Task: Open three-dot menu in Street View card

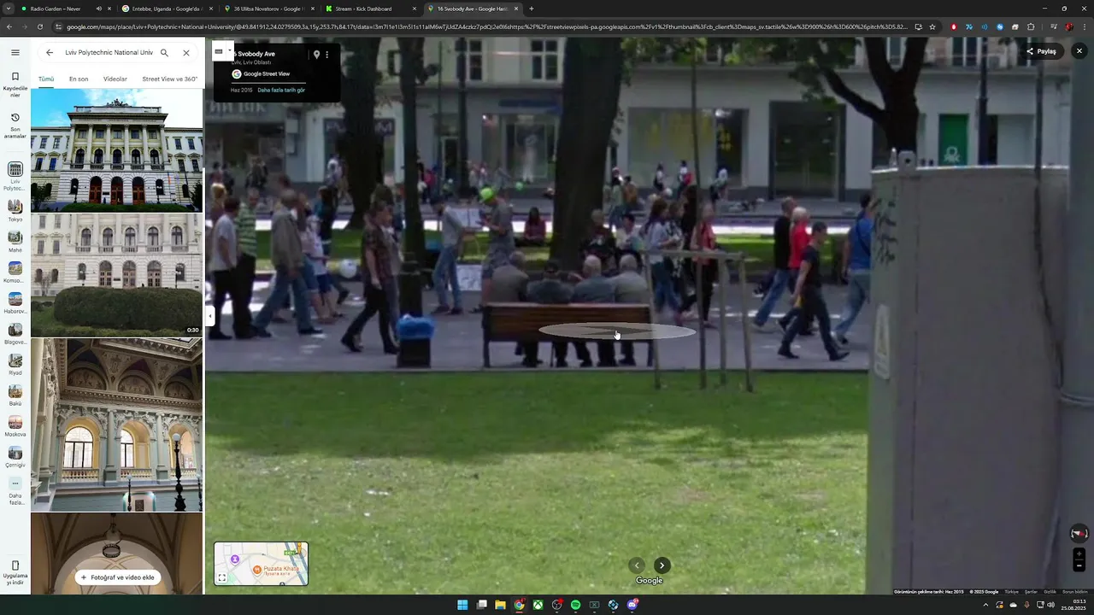Action: 326,55
